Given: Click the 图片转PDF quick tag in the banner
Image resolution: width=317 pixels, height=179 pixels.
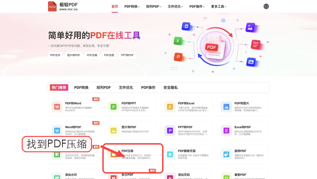Looking at the screenshot, I should coord(73,55).
